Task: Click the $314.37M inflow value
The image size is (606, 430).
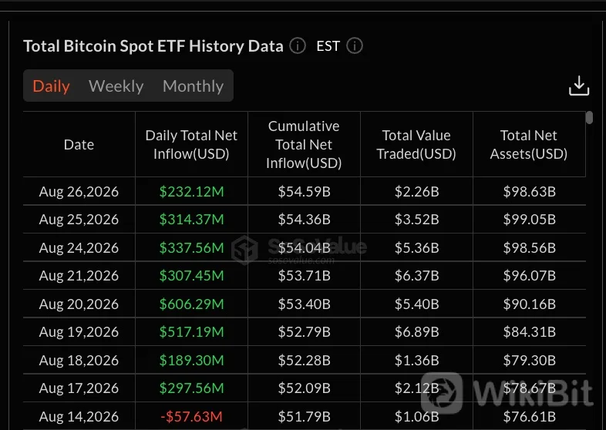Action: click(x=191, y=220)
